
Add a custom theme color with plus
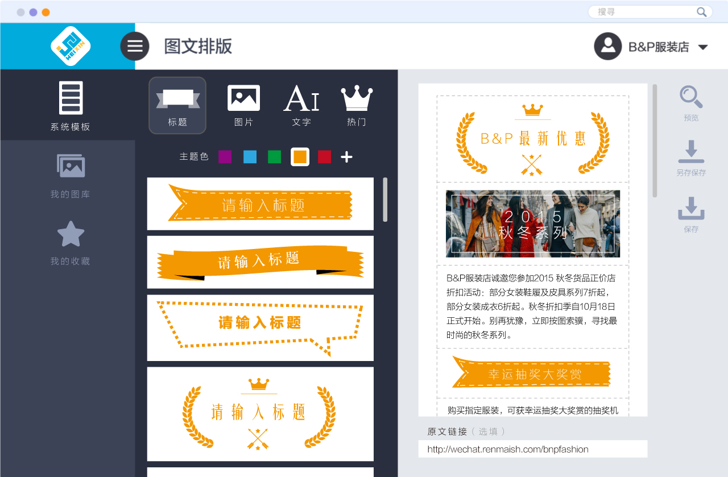point(346,157)
